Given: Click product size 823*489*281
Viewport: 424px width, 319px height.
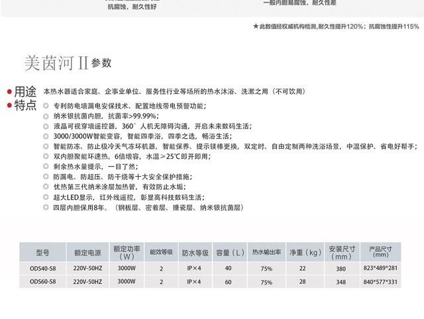Looking at the screenshot, I should point(380,268).
